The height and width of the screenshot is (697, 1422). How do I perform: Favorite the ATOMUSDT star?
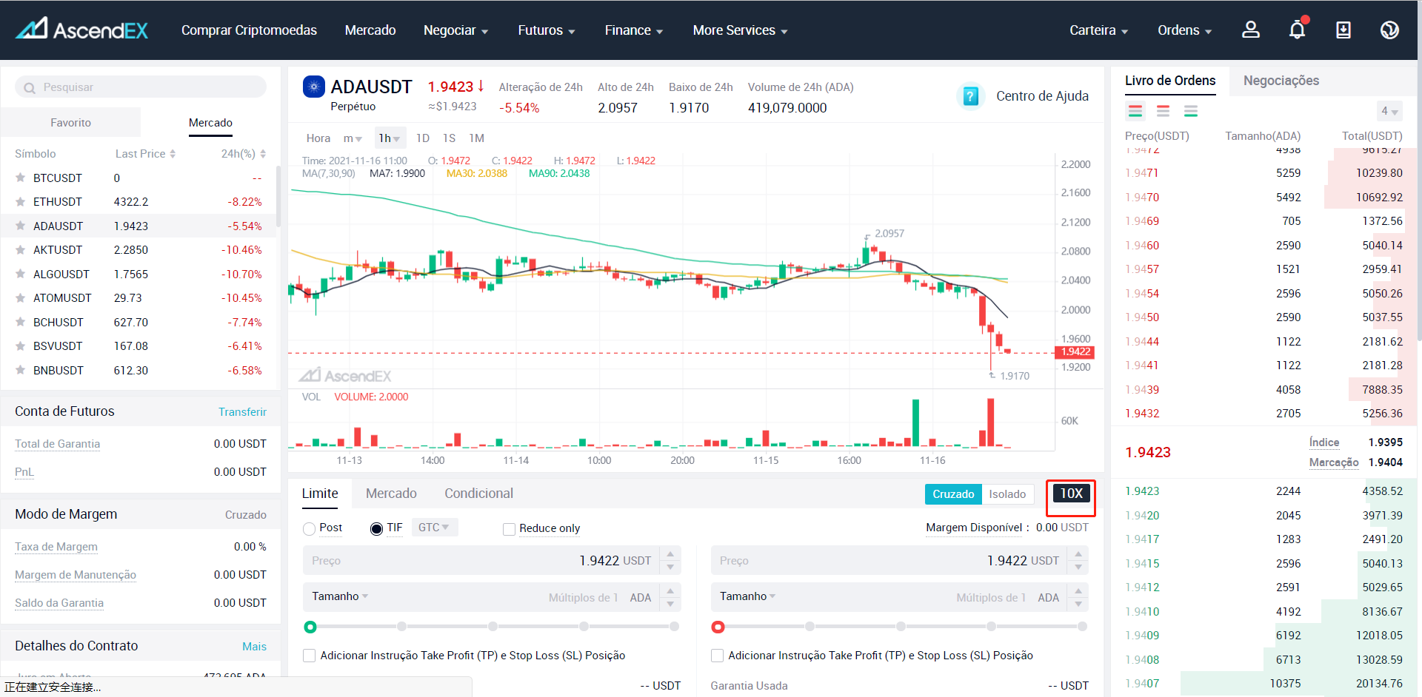(21, 297)
